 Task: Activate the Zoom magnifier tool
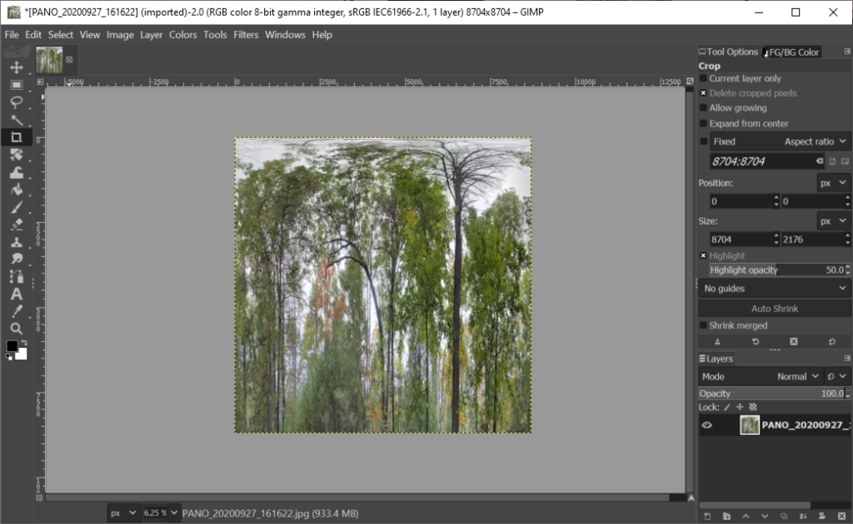[16, 329]
